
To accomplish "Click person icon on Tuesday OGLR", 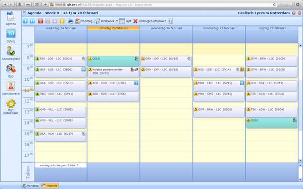I will tap(136, 58).
